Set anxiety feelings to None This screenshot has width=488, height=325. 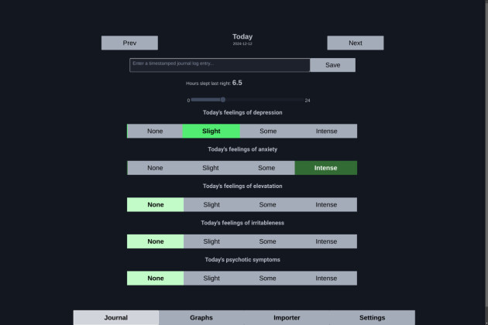click(x=155, y=168)
